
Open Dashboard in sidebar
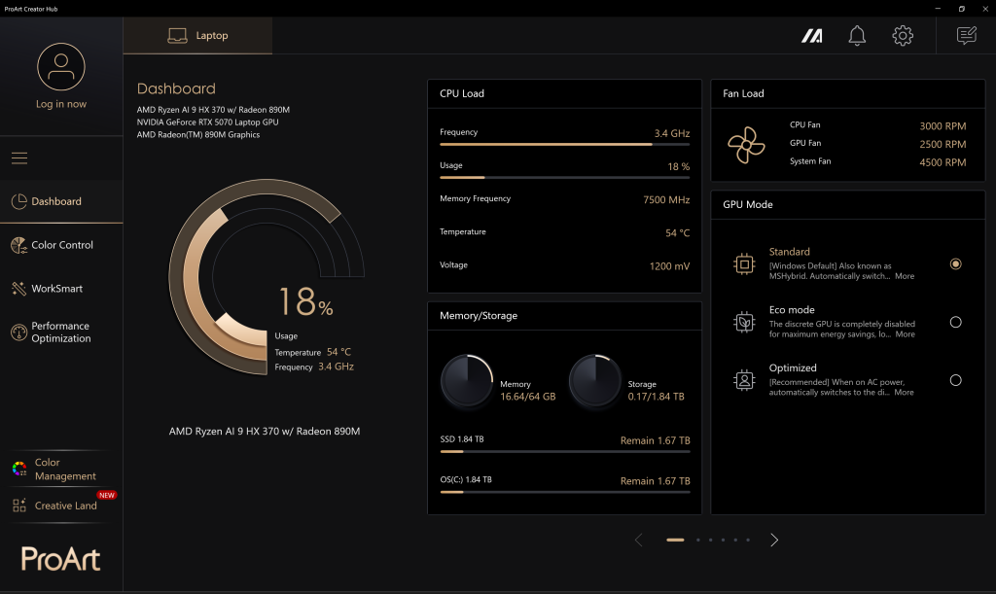61,201
